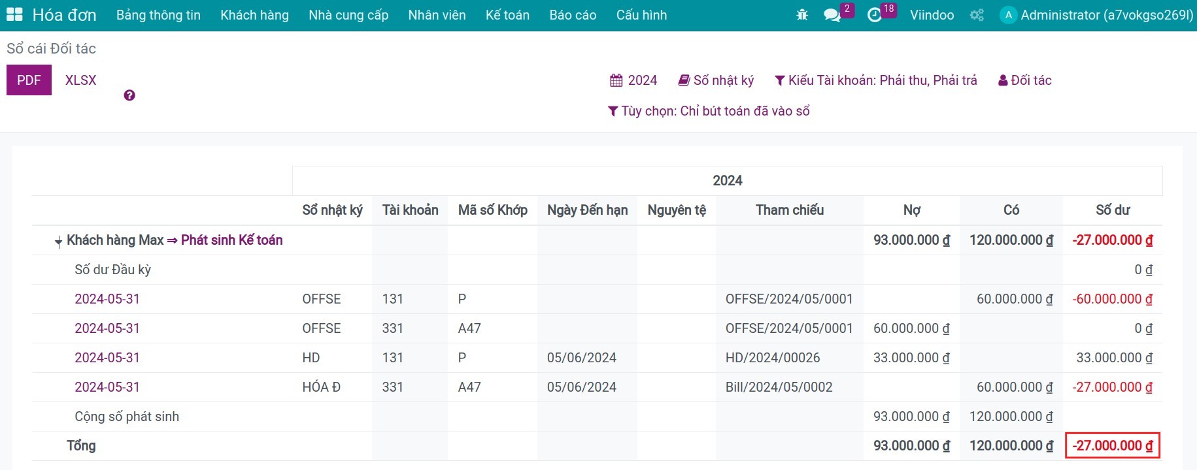Open the Nhà cung cấp menu
The image size is (1197, 470).
[x=348, y=15]
